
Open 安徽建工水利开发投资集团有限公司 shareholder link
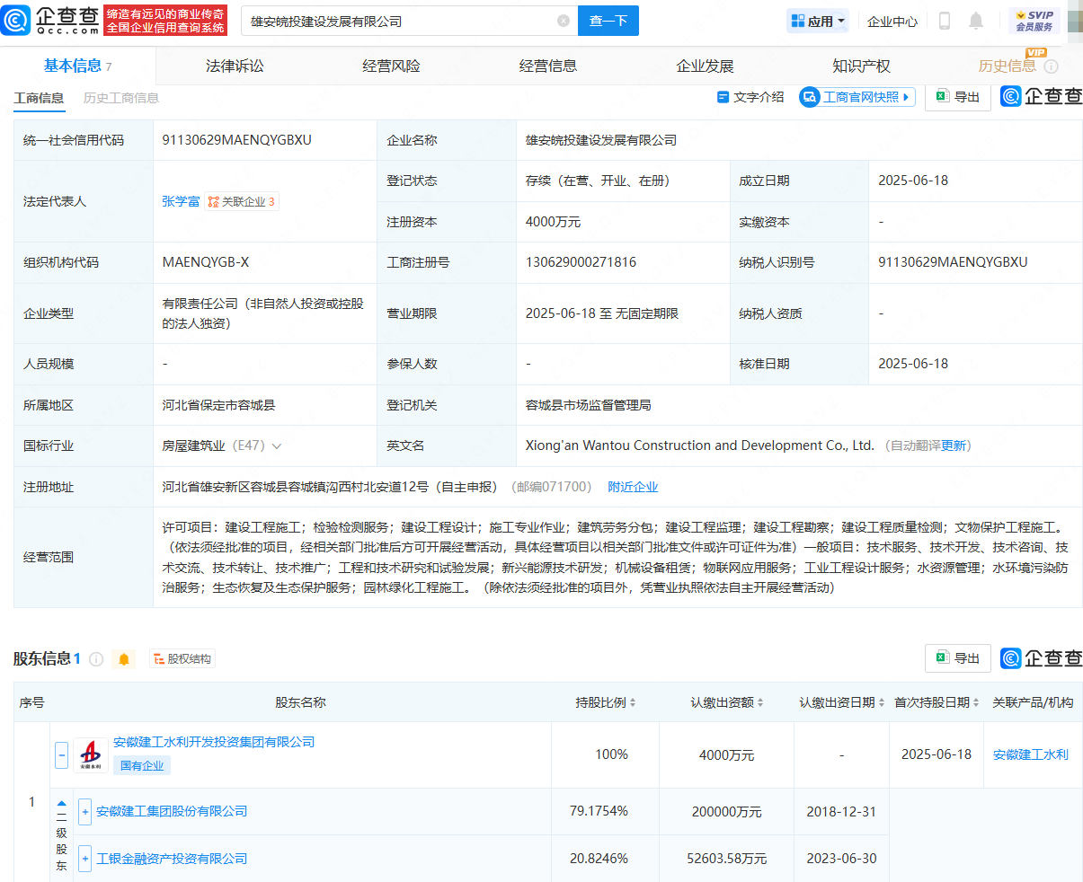click(214, 742)
